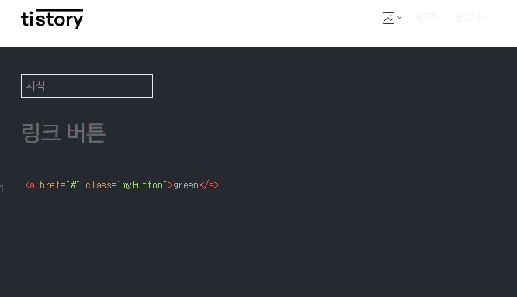
Task: Click the myButton class value in code
Action: 142,185
